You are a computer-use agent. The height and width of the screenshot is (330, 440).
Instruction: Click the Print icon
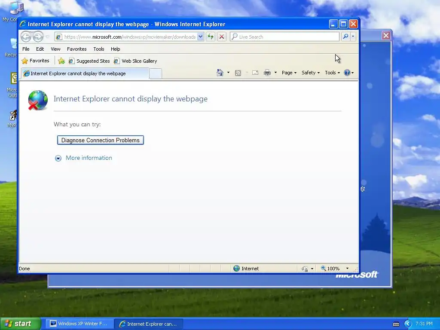point(267,73)
